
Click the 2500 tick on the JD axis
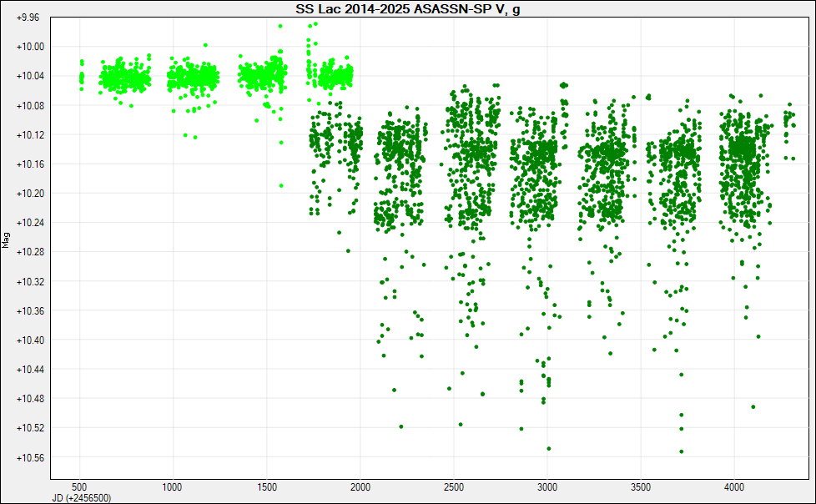453,486
